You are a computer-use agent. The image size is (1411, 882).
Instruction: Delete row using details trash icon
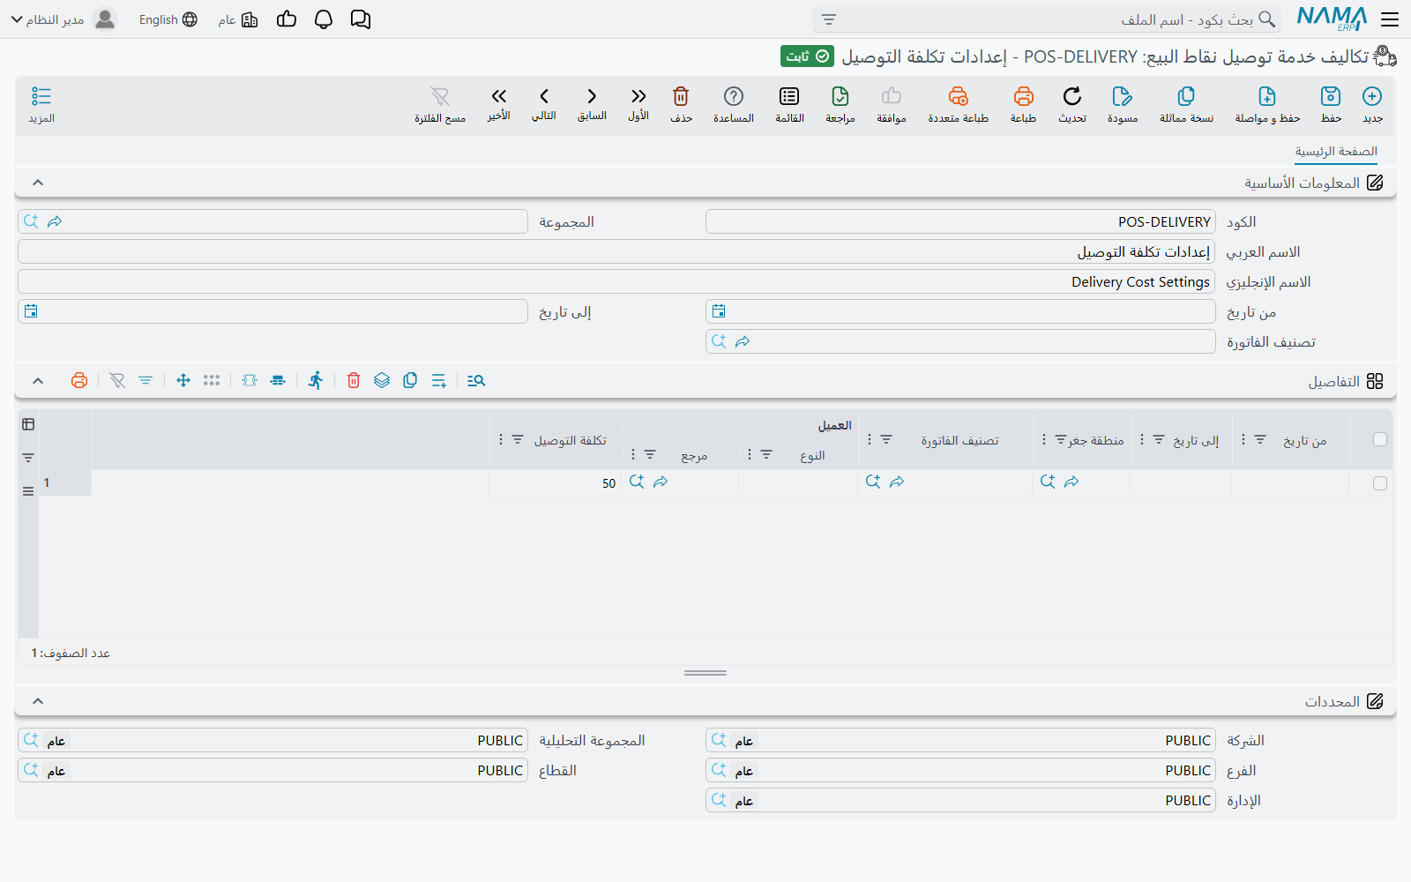coord(354,380)
